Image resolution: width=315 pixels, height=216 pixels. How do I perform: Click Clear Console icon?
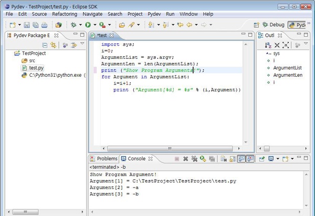[224, 159]
